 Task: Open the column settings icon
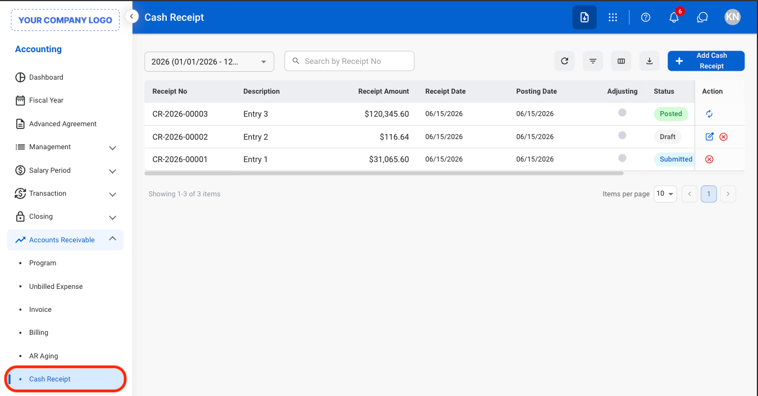[621, 61]
